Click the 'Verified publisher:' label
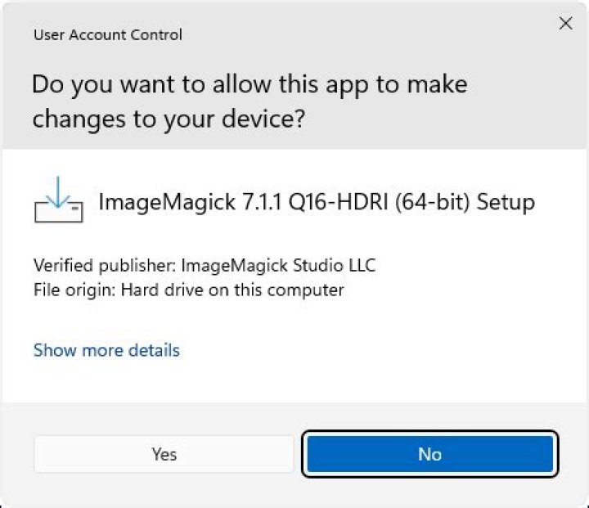Screen dimensions: 589x508 [105, 266]
